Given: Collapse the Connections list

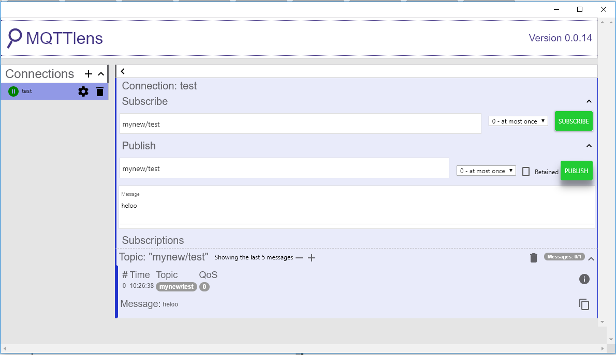Looking at the screenshot, I should pos(101,74).
